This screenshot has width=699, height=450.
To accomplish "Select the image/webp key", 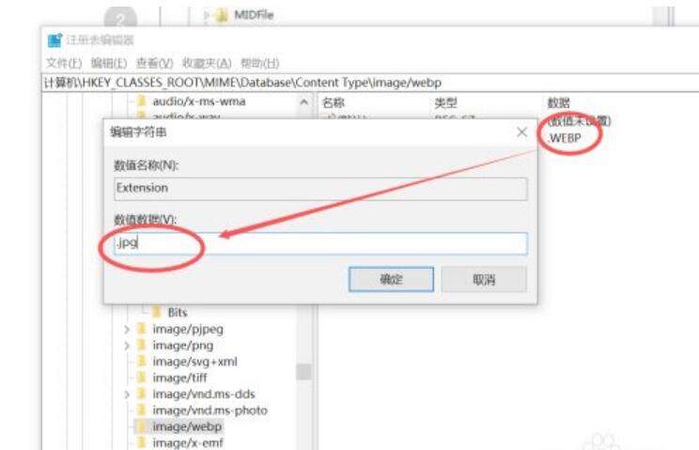I will coord(187,427).
